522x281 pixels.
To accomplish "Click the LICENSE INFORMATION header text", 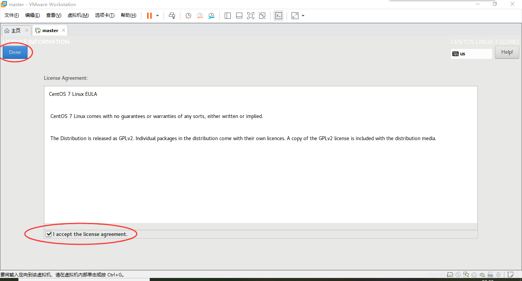I will [36, 42].
